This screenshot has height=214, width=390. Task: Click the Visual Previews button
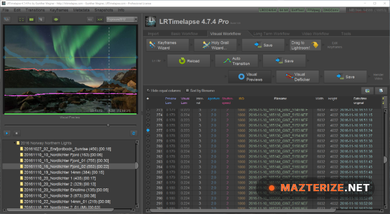(250, 77)
